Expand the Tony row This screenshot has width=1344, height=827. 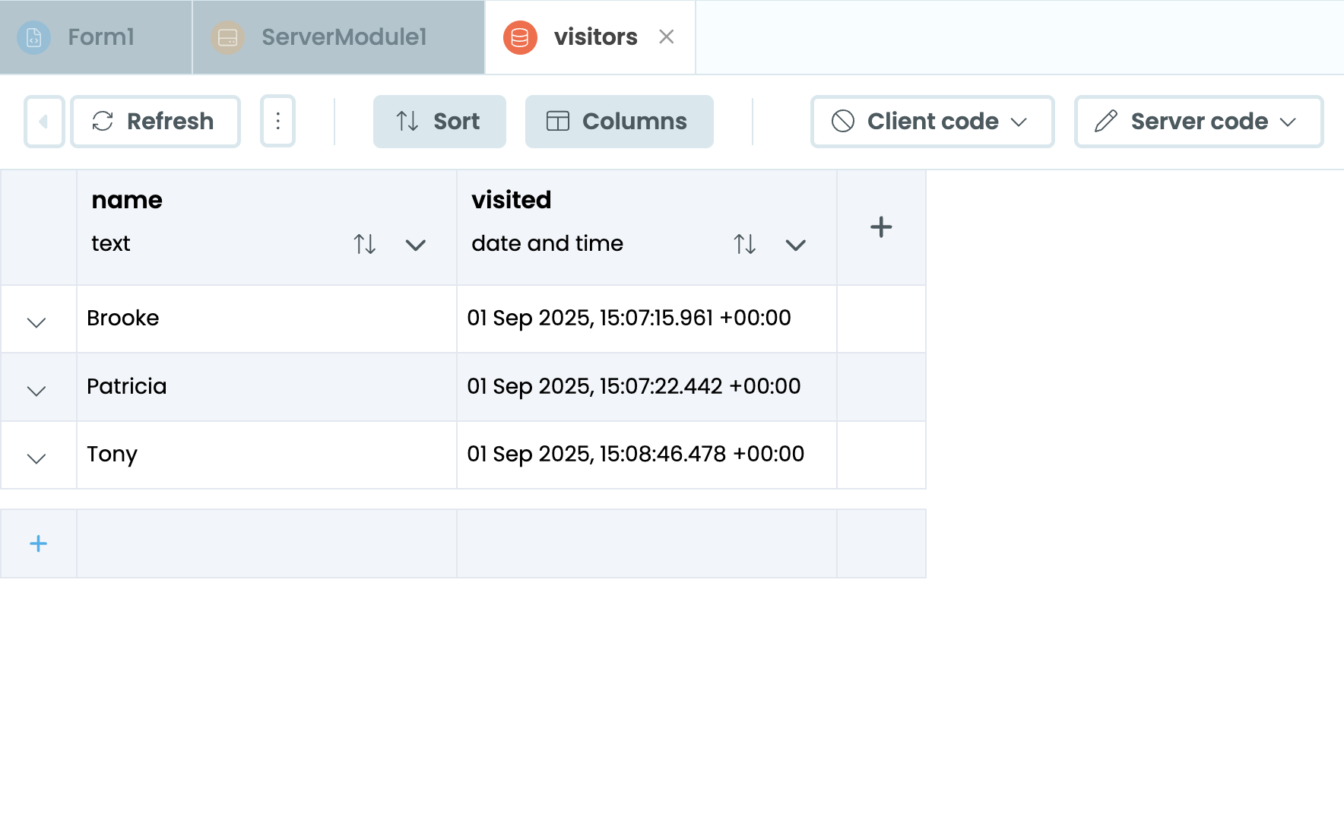tap(36, 458)
